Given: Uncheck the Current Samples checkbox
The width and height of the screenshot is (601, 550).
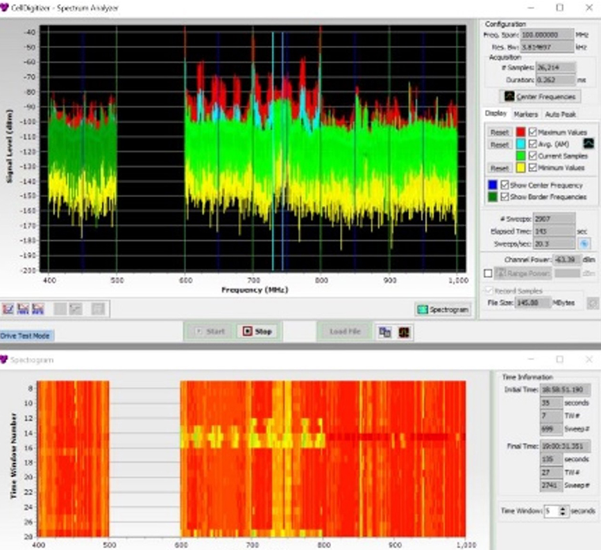Looking at the screenshot, I should pos(532,156).
